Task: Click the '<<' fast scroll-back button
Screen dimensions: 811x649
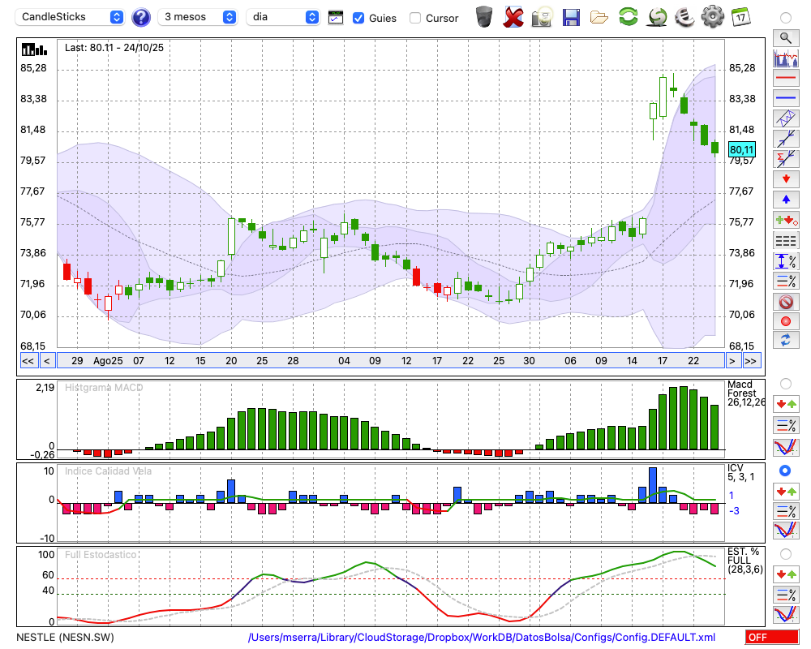Action: click(28, 361)
